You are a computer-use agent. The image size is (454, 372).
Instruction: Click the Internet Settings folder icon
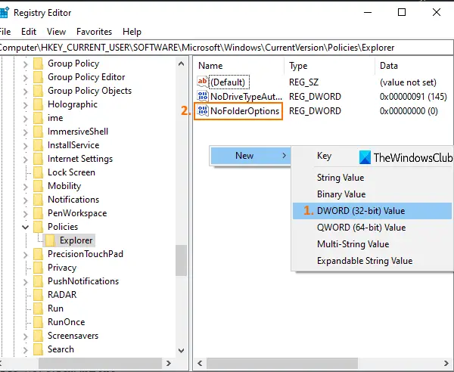pos(39,159)
